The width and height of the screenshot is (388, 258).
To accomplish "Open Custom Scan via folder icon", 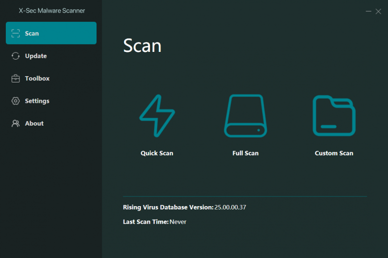I will coord(334,115).
